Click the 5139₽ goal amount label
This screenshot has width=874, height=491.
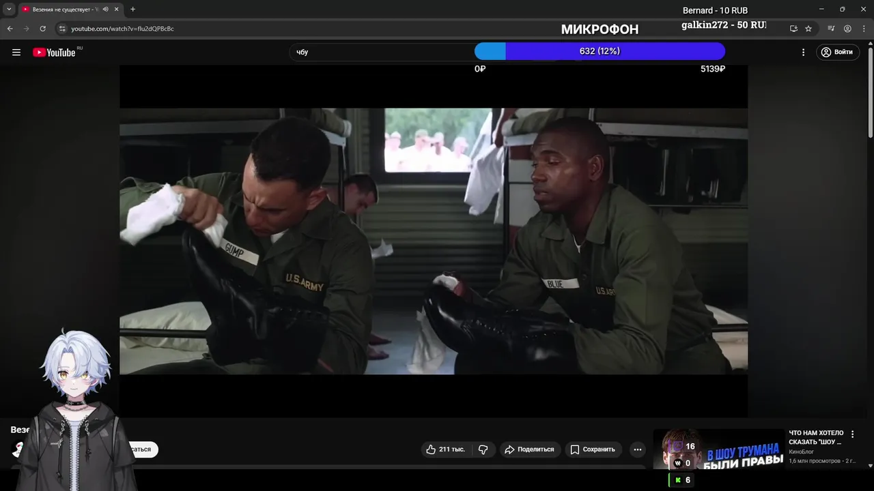coord(713,69)
